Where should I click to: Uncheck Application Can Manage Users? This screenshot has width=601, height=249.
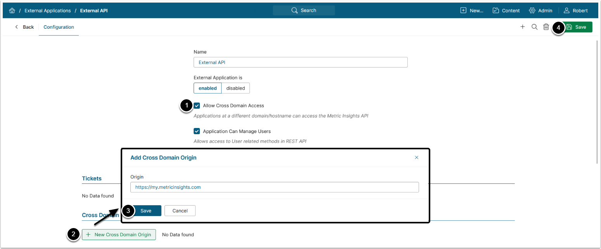tap(197, 131)
